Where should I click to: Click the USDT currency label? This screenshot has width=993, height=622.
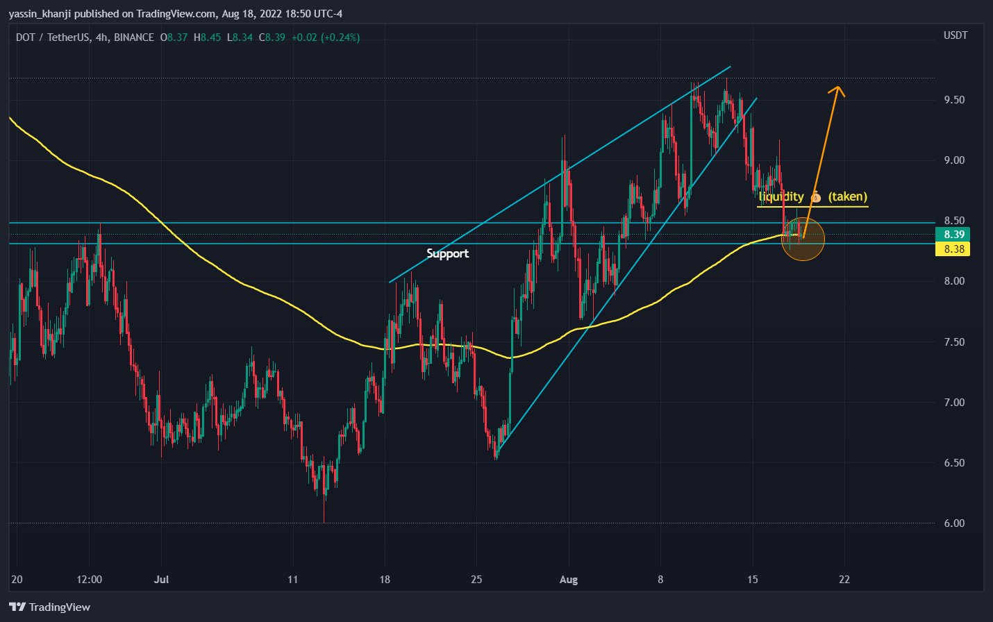point(956,35)
